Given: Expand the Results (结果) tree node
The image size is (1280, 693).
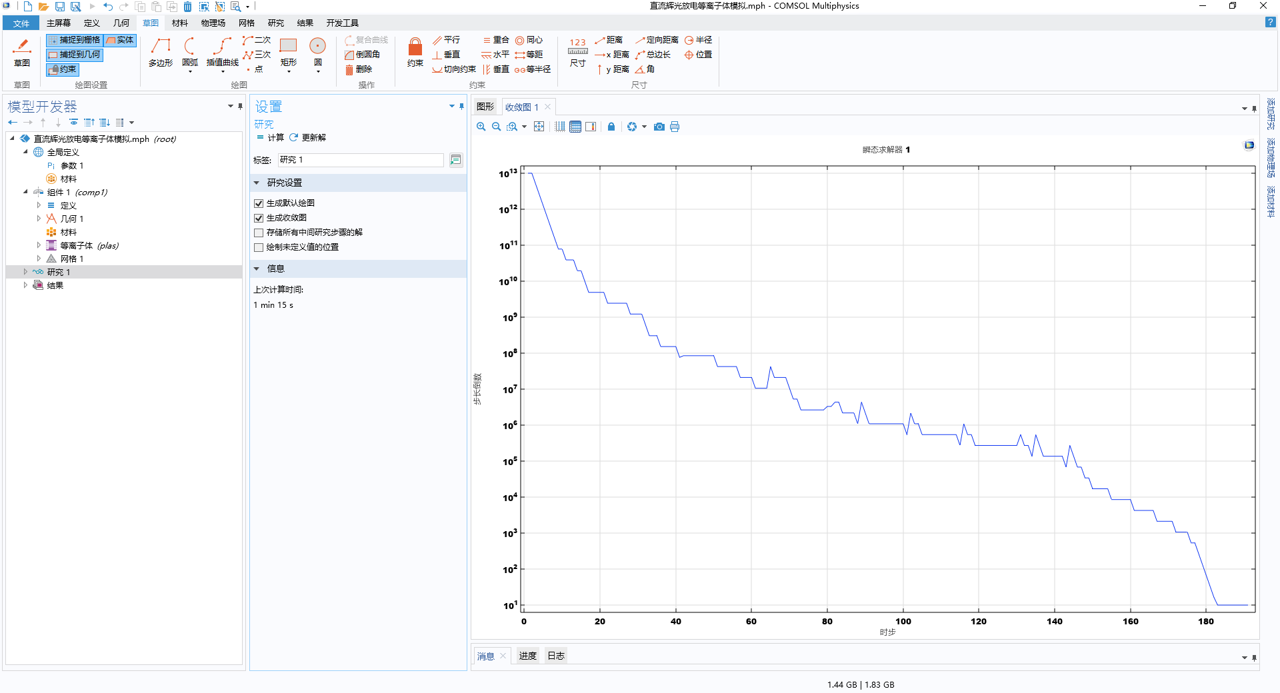Looking at the screenshot, I should coord(25,285).
